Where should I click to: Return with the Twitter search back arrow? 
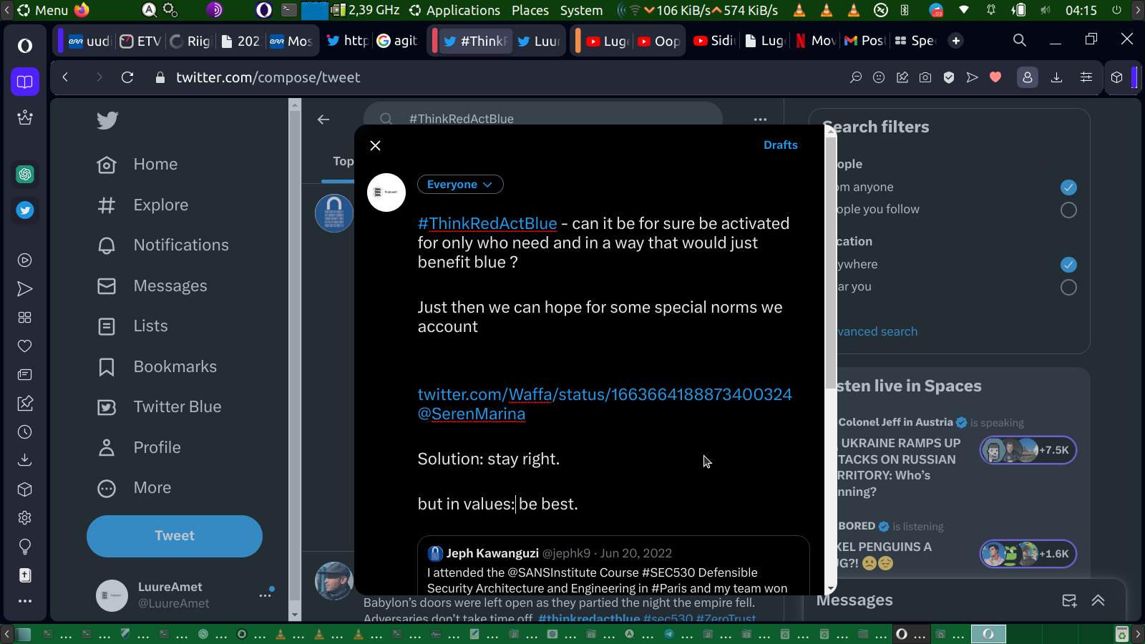[323, 119]
